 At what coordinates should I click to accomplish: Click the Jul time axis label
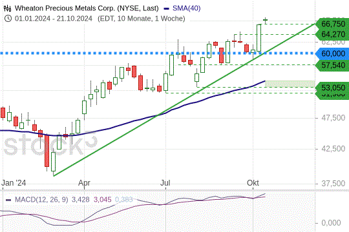point(165,183)
